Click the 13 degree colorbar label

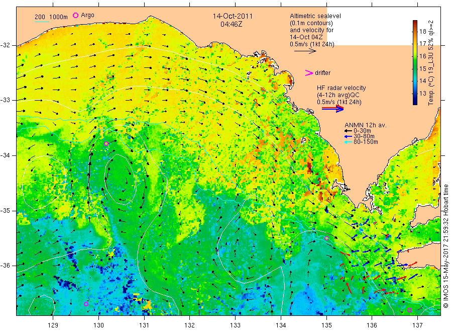[422, 93]
